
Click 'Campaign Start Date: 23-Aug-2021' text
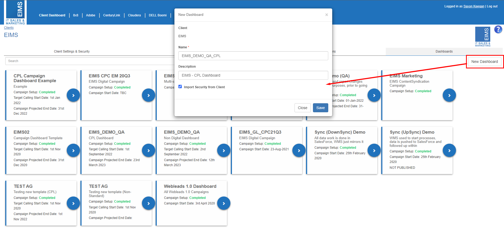264,149
